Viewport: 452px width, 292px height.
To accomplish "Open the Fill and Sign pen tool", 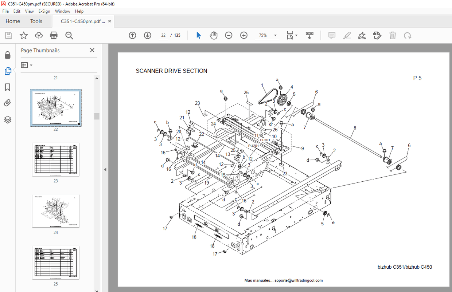I will pyautogui.click(x=362, y=35).
